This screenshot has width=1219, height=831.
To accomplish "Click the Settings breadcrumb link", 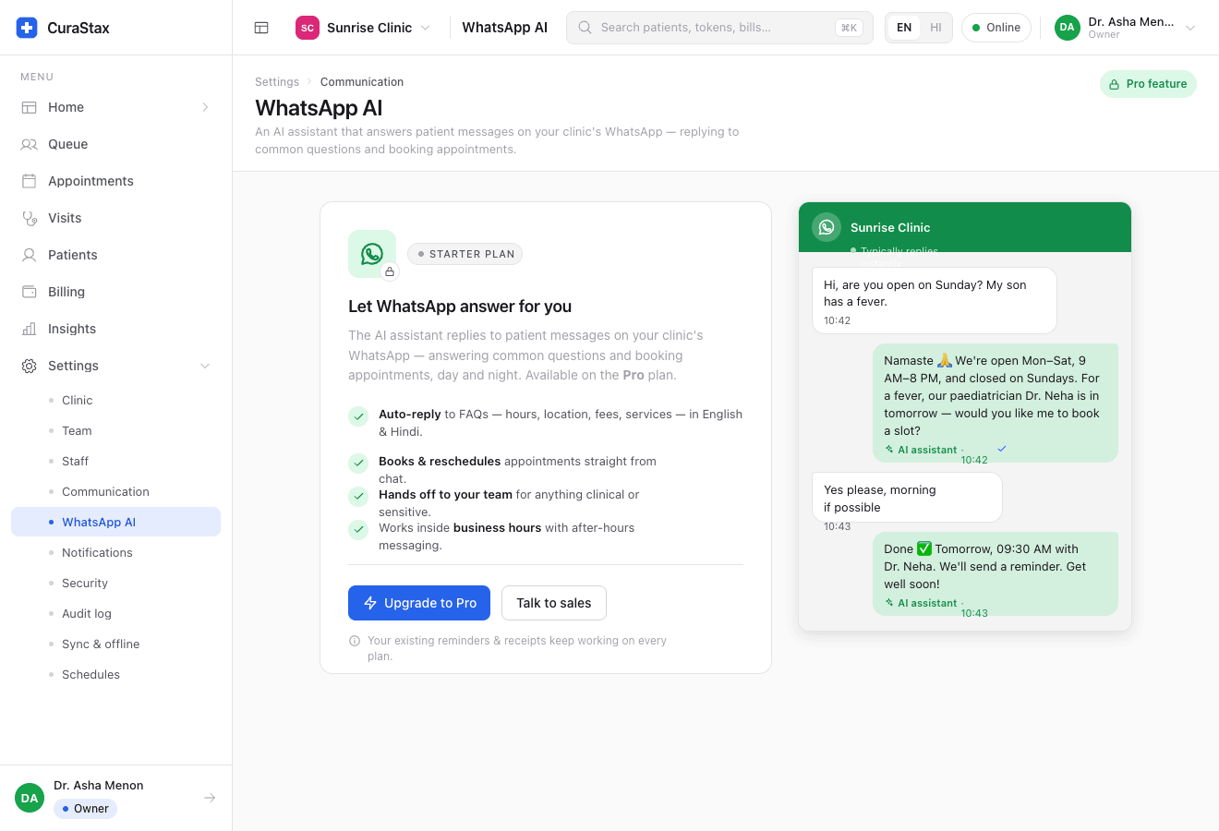I will tap(277, 82).
